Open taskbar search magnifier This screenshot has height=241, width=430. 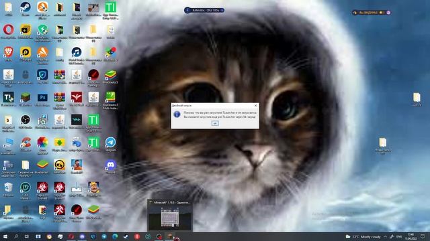pos(16,236)
